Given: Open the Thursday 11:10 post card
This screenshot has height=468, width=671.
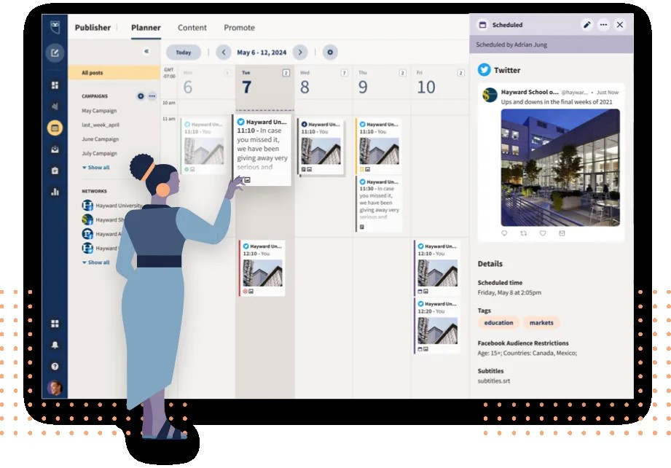Looking at the screenshot, I should [379, 146].
